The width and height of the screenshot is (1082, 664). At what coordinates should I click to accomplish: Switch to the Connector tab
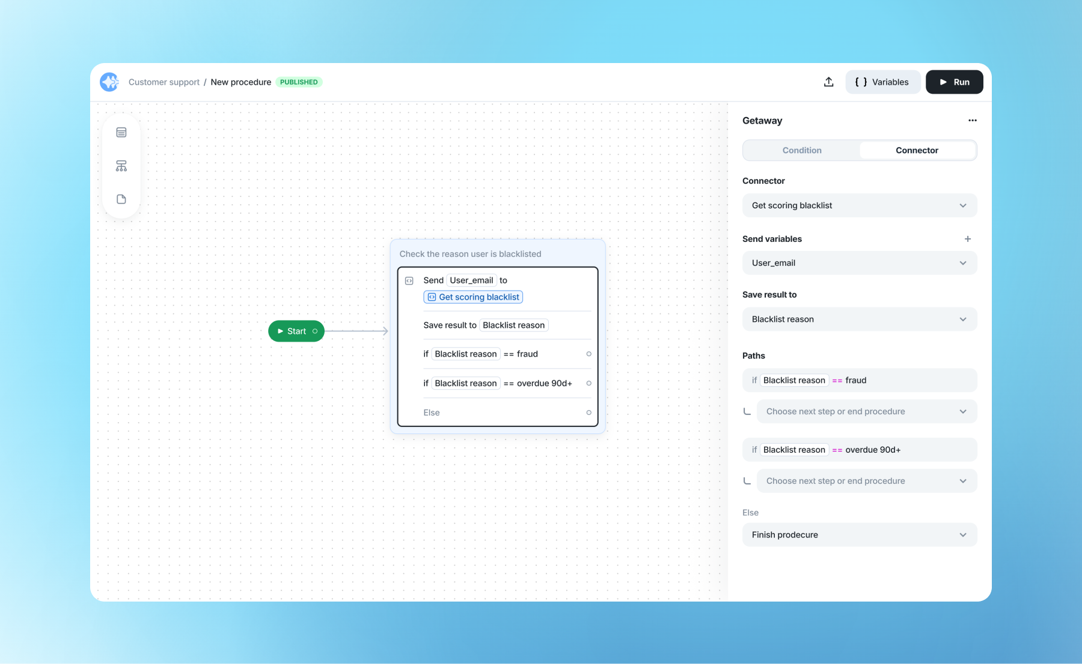point(917,150)
